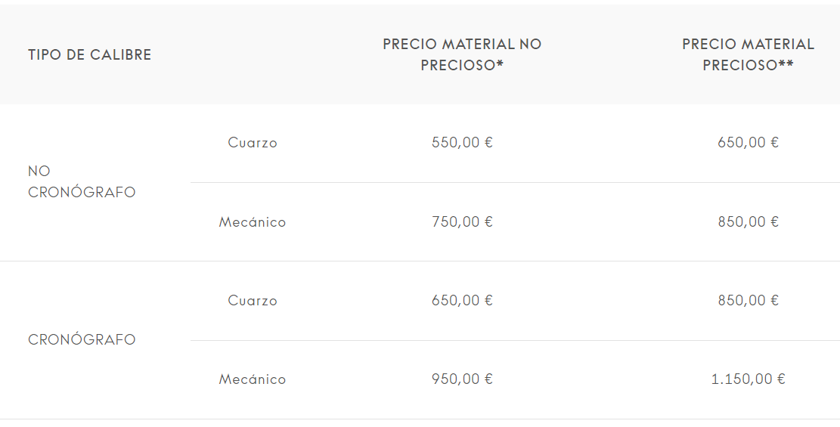Click 850,00 € for chronograph Cuarzo
This screenshot has width=840, height=427.
point(748,301)
